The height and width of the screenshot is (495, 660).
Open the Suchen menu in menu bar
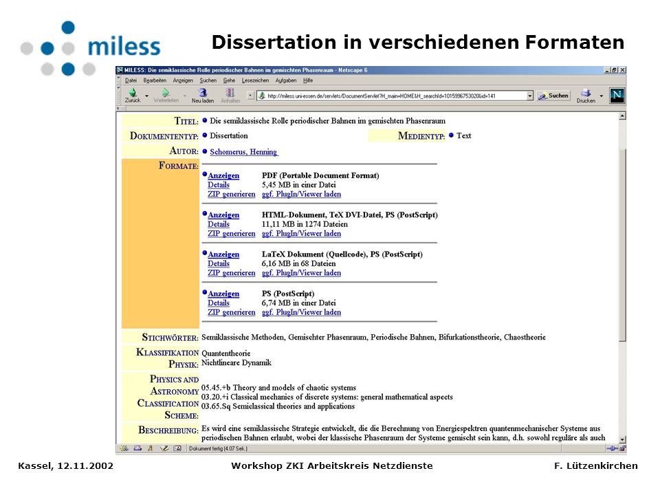208,80
